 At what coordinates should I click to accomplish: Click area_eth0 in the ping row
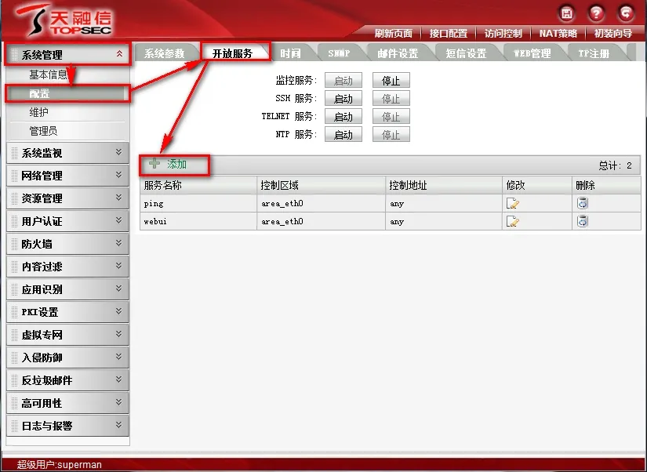point(282,203)
